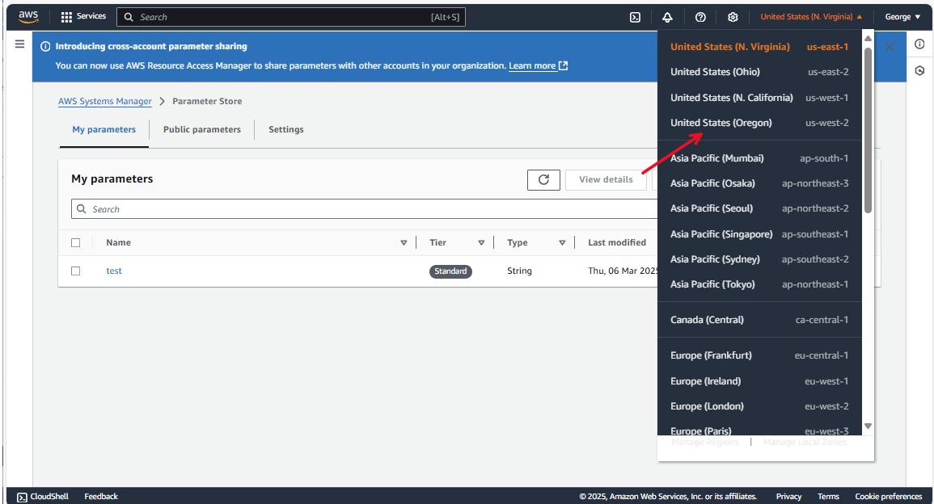Image resolution: width=934 pixels, height=504 pixels.
Task: Open the settings gear in top bar
Action: click(x=733, y=17)
